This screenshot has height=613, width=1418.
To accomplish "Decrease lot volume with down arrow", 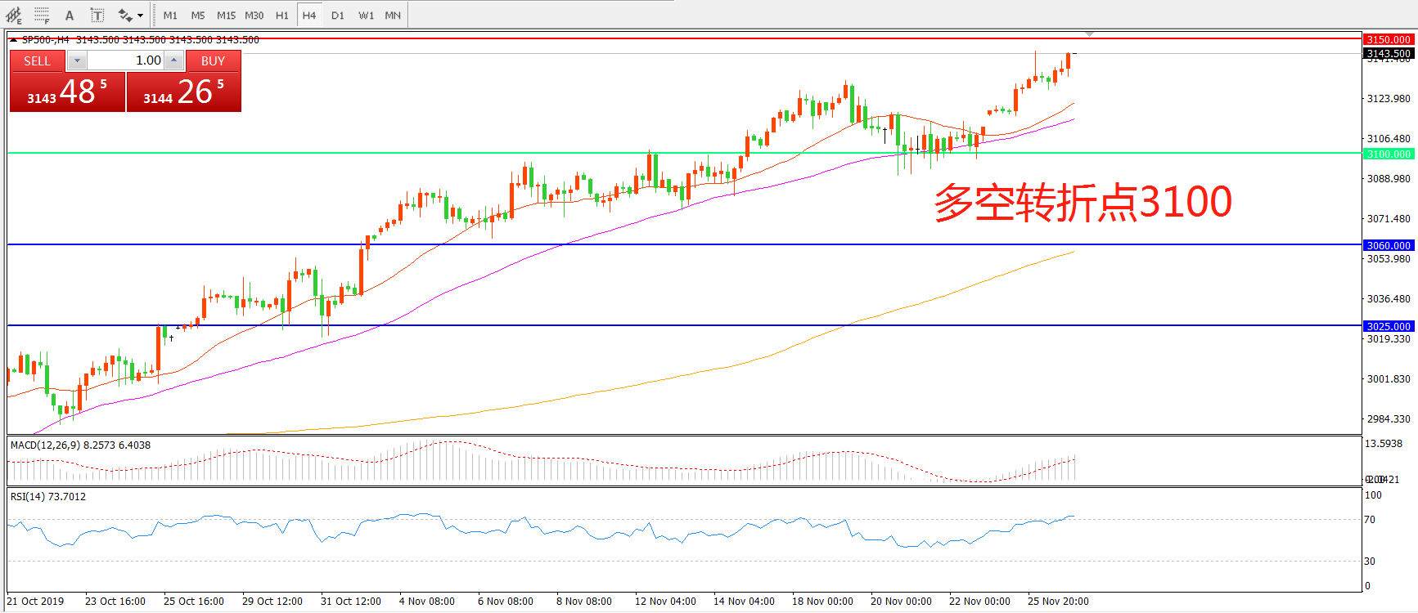I will point(77,60).
